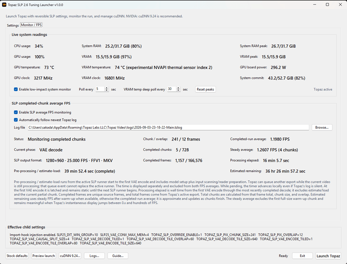Viewport: 347px width, 264px height.
Task: Click the CPU usage value 34%
Action: [39, 46]
